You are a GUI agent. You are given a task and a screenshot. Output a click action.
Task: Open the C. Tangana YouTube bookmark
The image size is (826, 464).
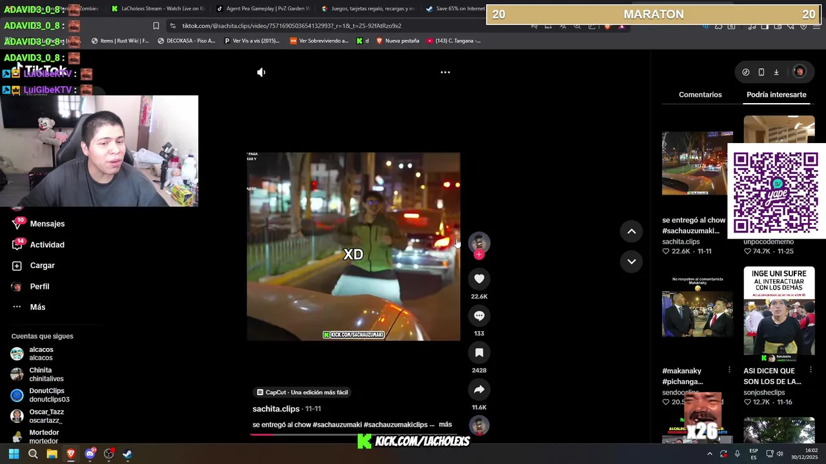coord(453,41)
